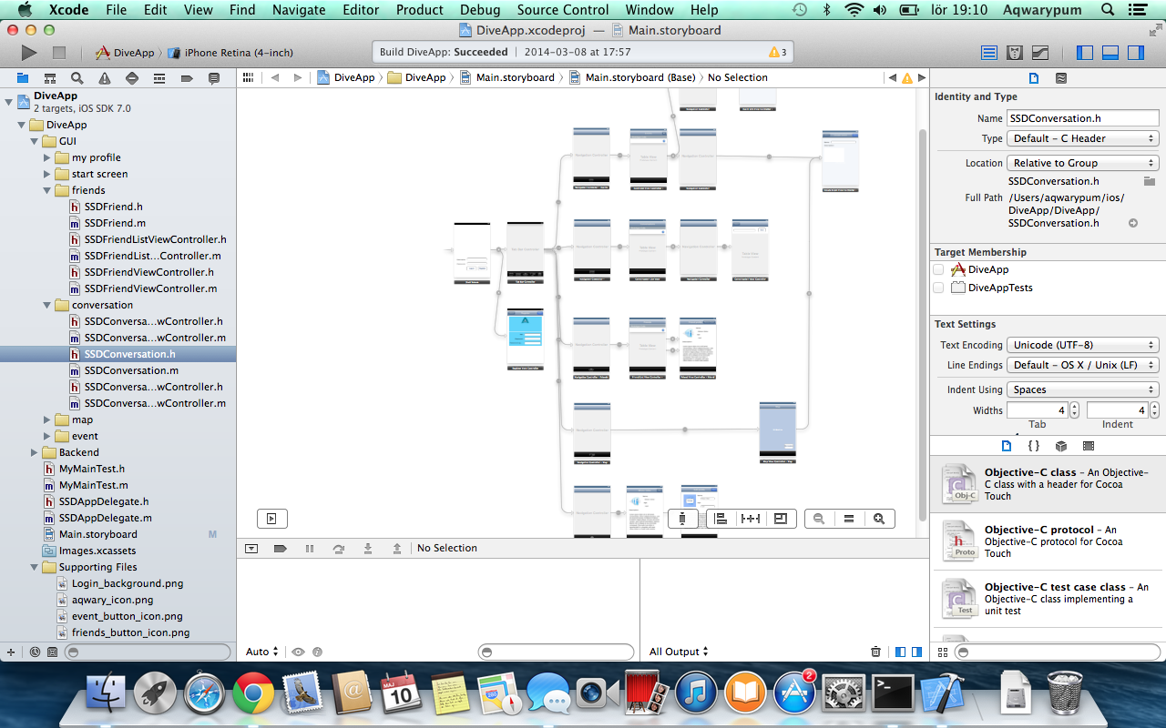Open the Log navigator tab
The image size is (1166, 728).
click(214, 78)
